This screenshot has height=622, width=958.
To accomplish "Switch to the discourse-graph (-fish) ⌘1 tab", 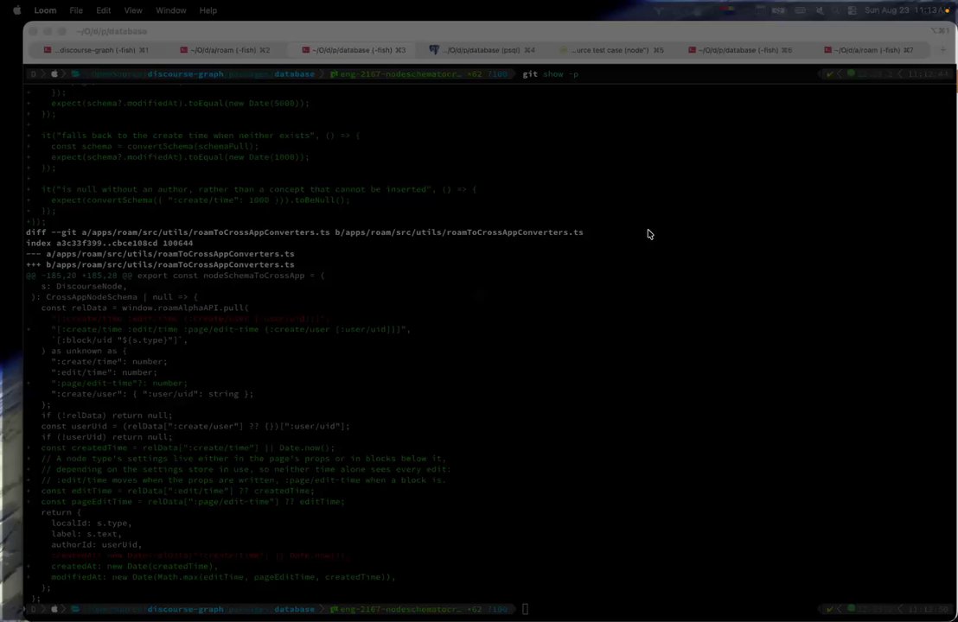I will click(x=96, y=50).
